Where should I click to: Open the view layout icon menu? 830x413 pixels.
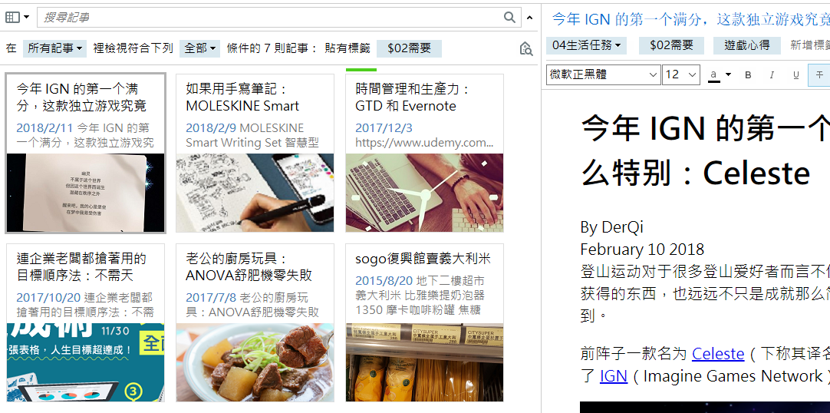pos(17,18)
